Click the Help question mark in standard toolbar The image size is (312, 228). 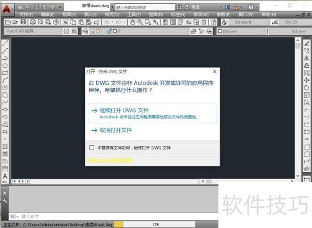click(213, 22)
